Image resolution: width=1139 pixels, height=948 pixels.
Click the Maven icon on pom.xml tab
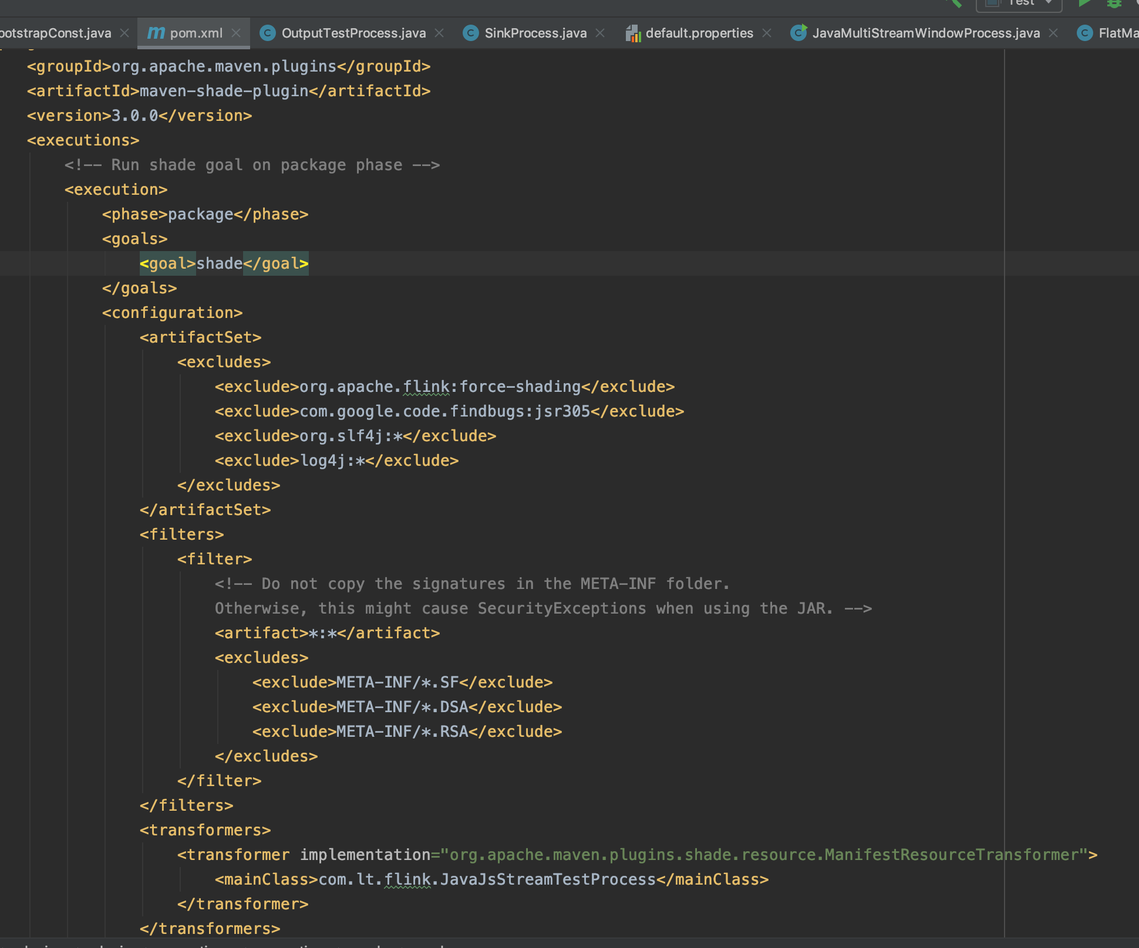156,33
